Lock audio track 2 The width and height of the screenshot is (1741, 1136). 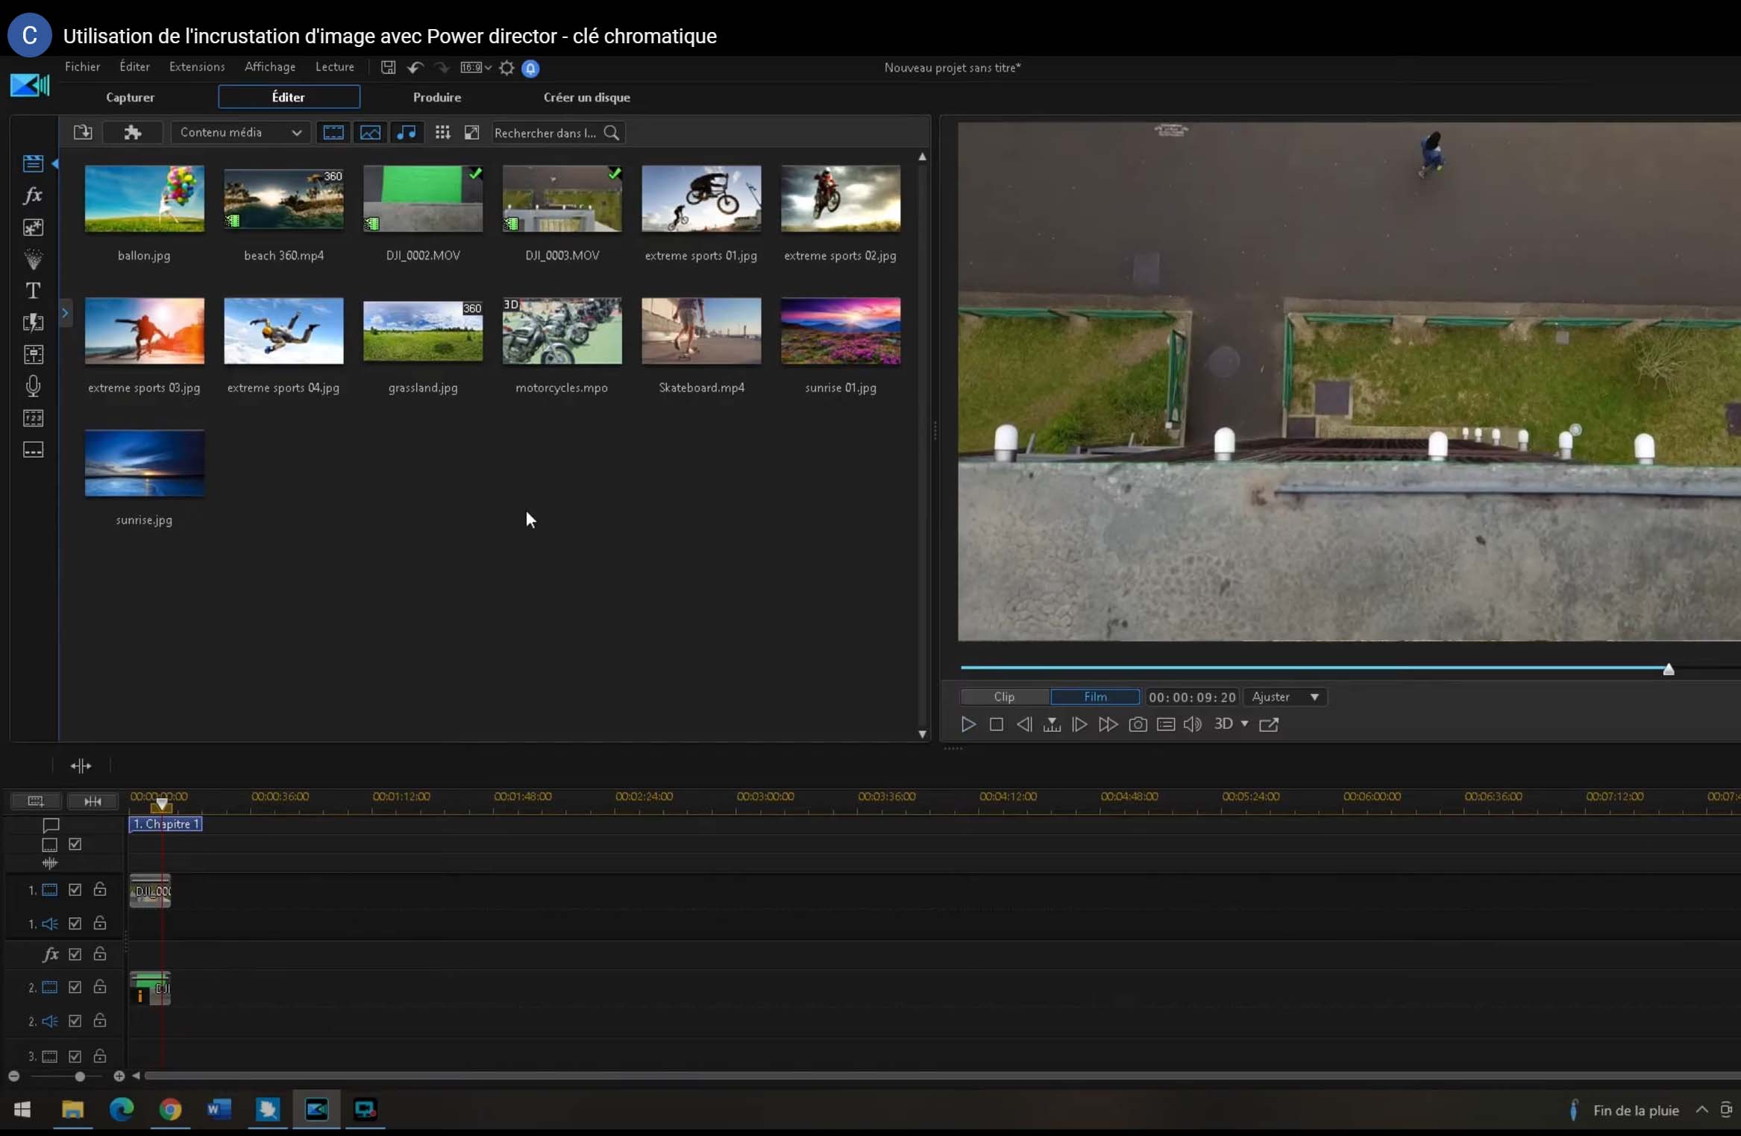[x=99, y=1020]
